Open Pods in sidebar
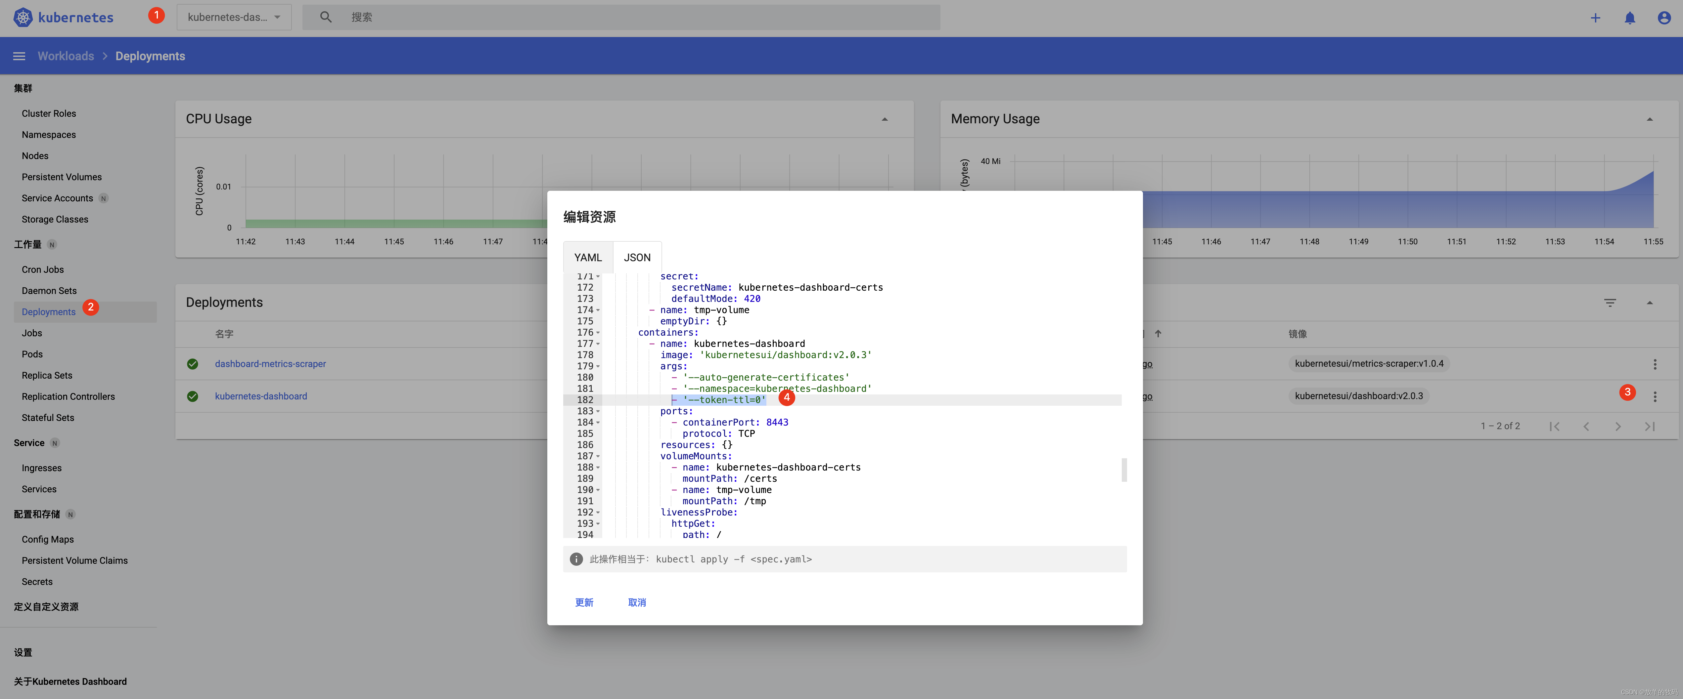 pyautogui.click(x=32, y=354)
